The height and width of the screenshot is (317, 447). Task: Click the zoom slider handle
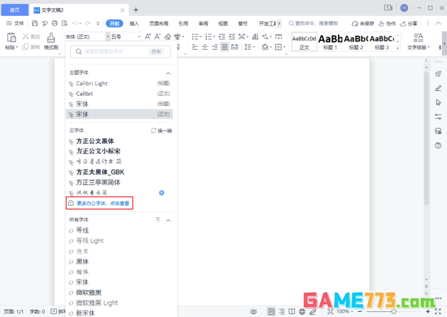pyautogui.click(x=393, y=312)
